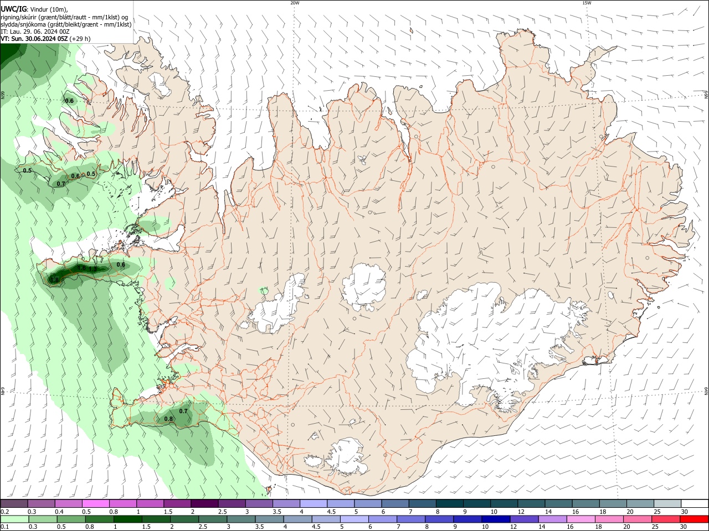The image size is (709, 531).
Task: Click the bright pink 0.5 swatch, top legend row
Action: 95,503
